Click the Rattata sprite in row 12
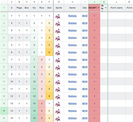The width and height of the screenshot is (133, 122). pyautogui.click(x=58, y=90)
